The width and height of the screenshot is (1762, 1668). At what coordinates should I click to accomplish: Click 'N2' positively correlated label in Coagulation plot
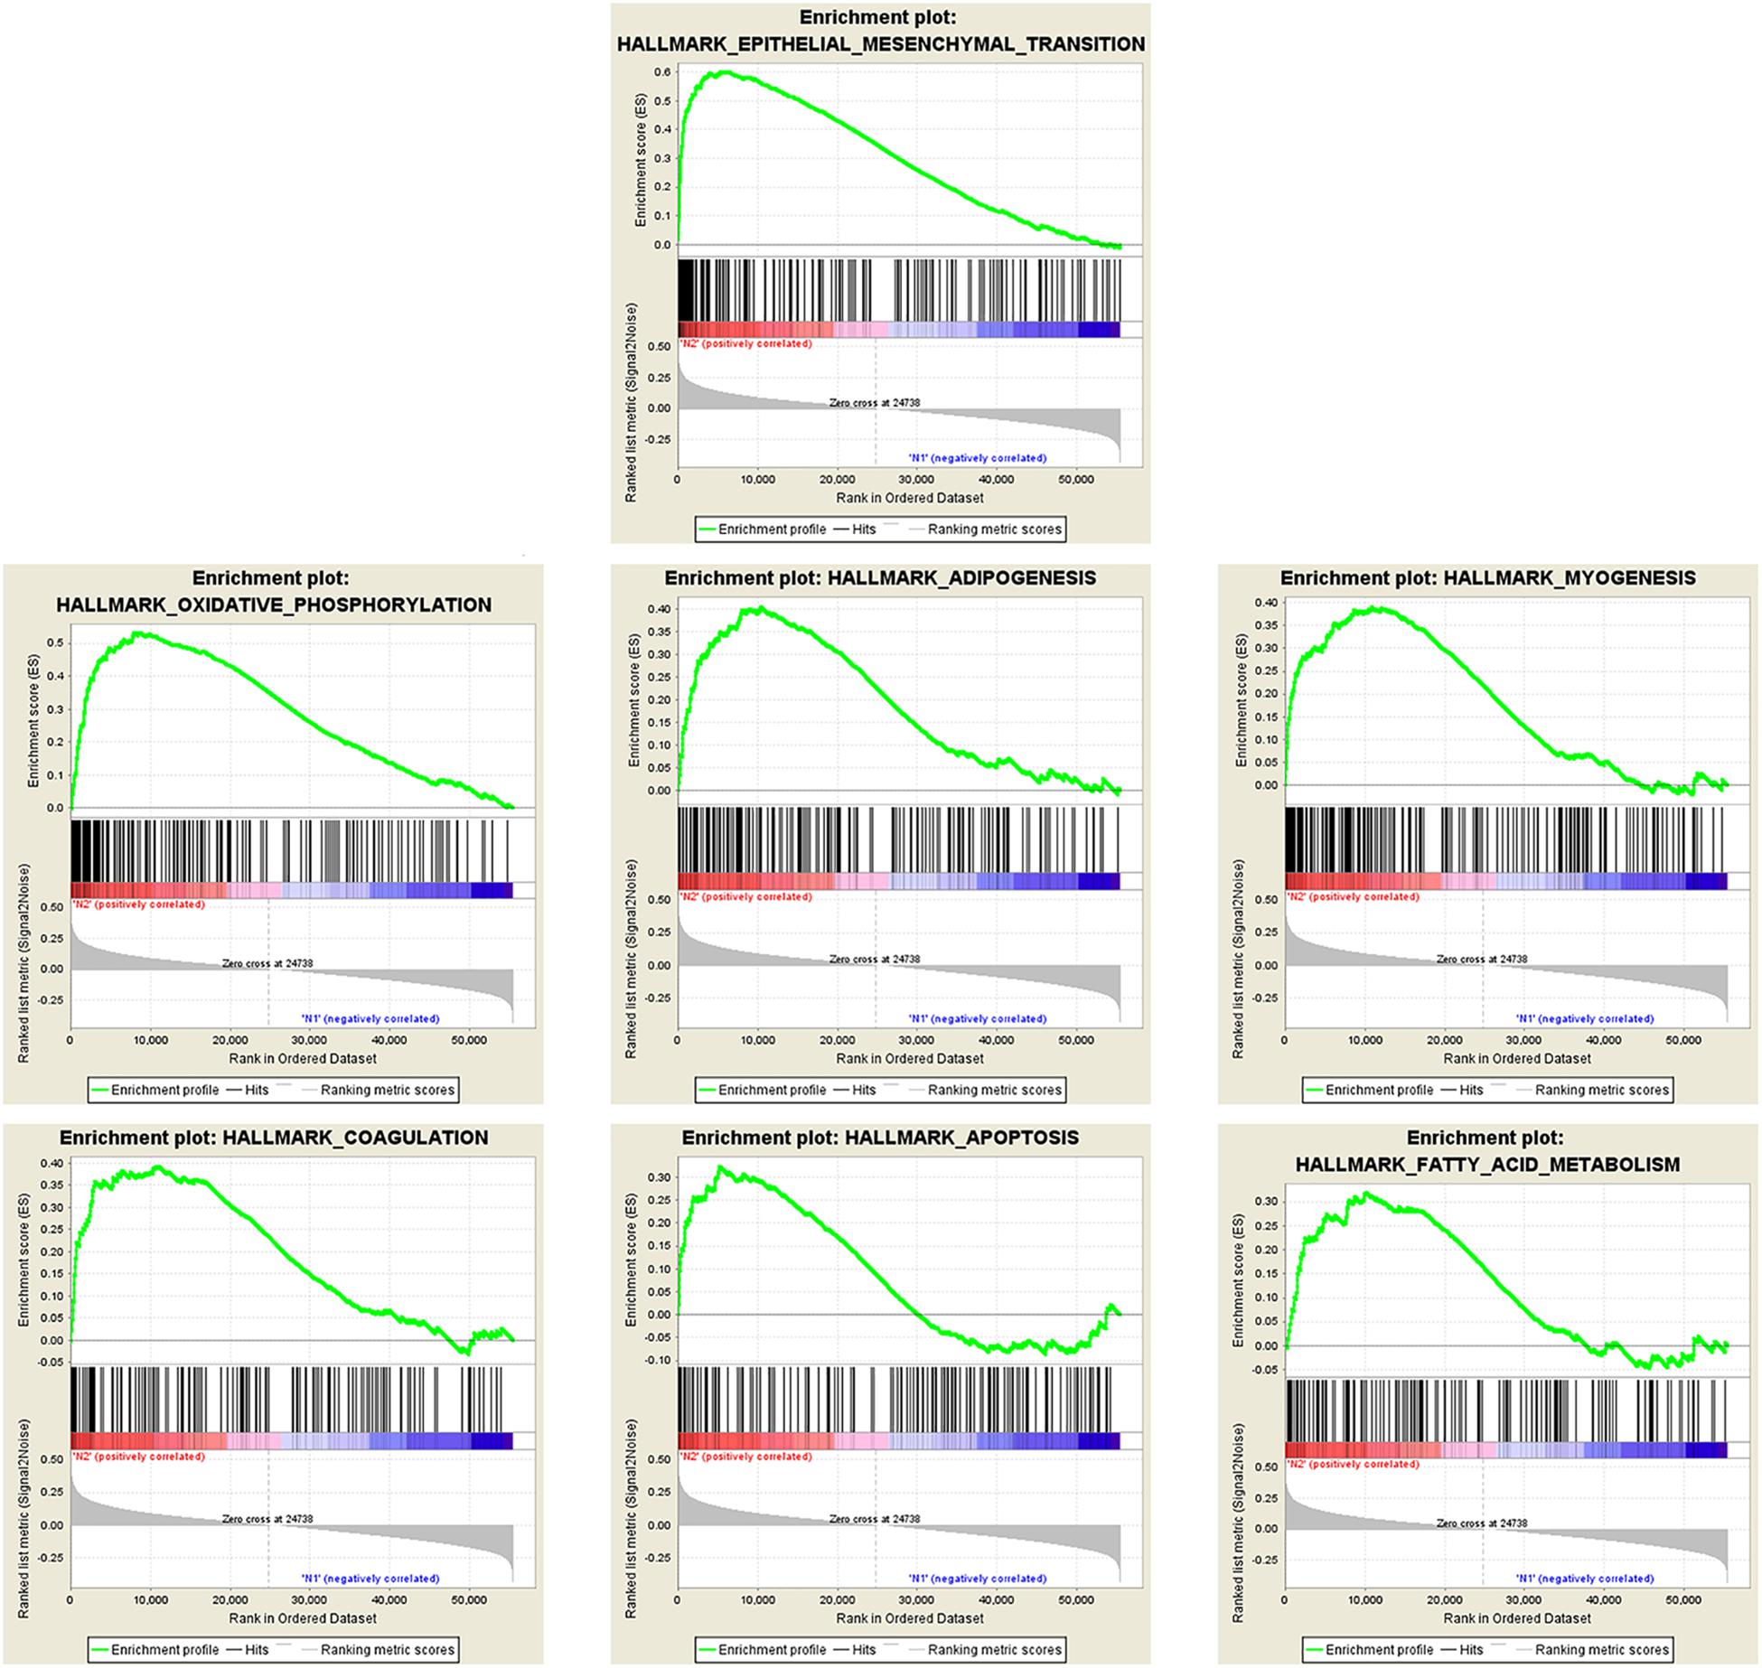coord(138,1457)
